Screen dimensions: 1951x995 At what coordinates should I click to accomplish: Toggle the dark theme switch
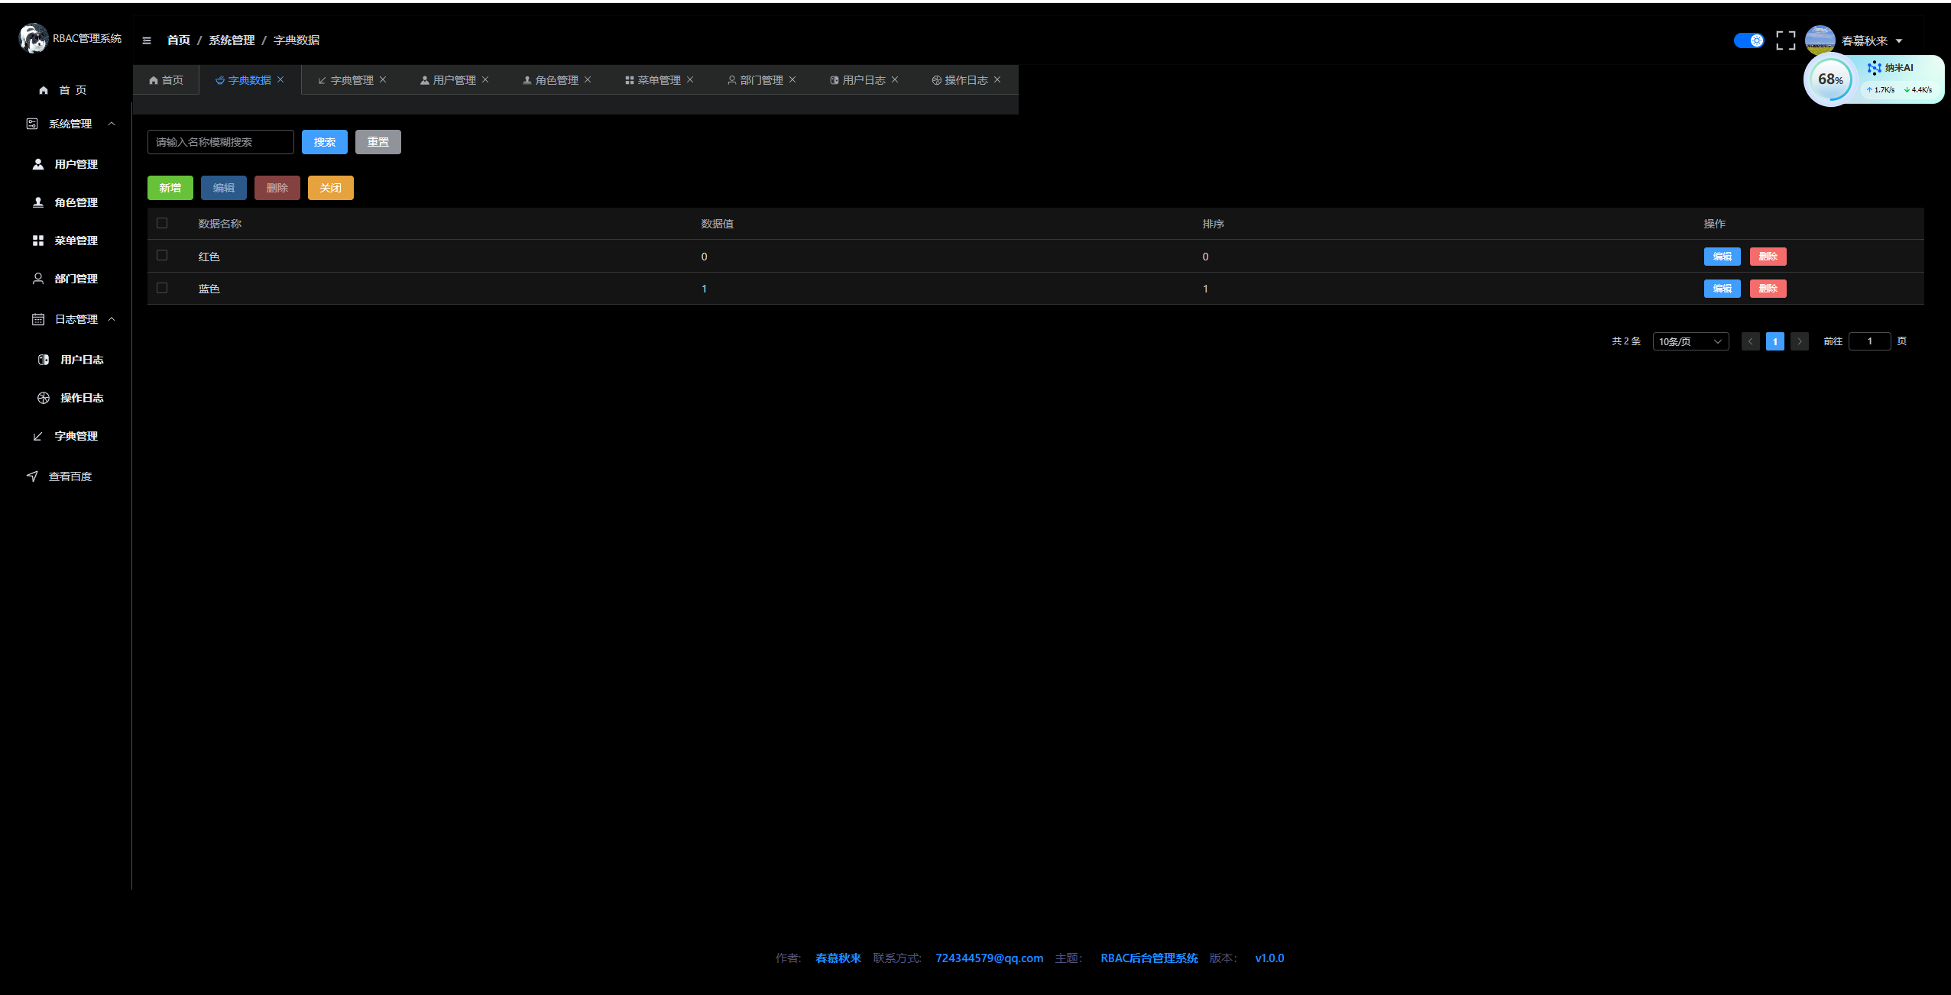[1748, 40]
